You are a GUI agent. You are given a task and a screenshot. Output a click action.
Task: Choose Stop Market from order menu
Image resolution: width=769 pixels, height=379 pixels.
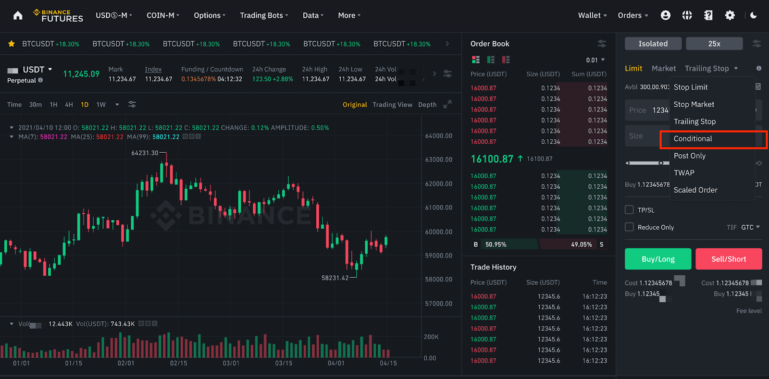click(712, 104)
